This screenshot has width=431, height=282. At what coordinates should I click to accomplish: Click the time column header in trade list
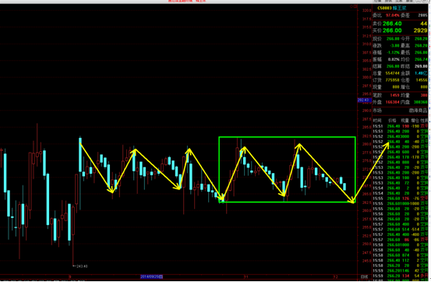point(377,121)
